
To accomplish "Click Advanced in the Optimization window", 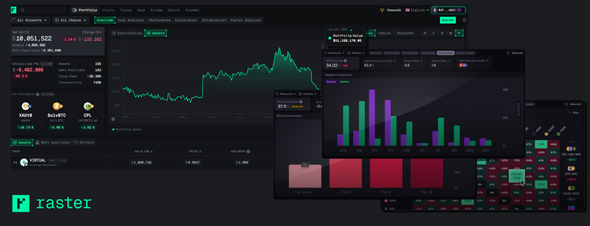I will (514, 53).
